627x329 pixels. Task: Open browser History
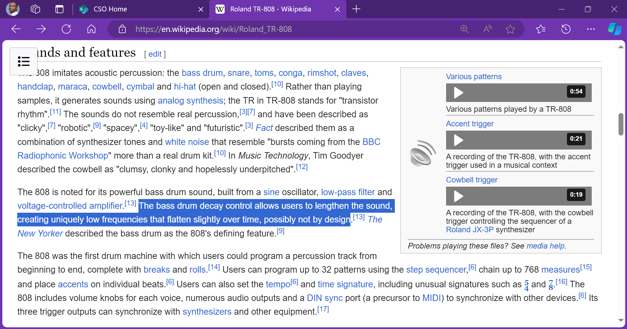pyautogui.click(x=566, y=29)
